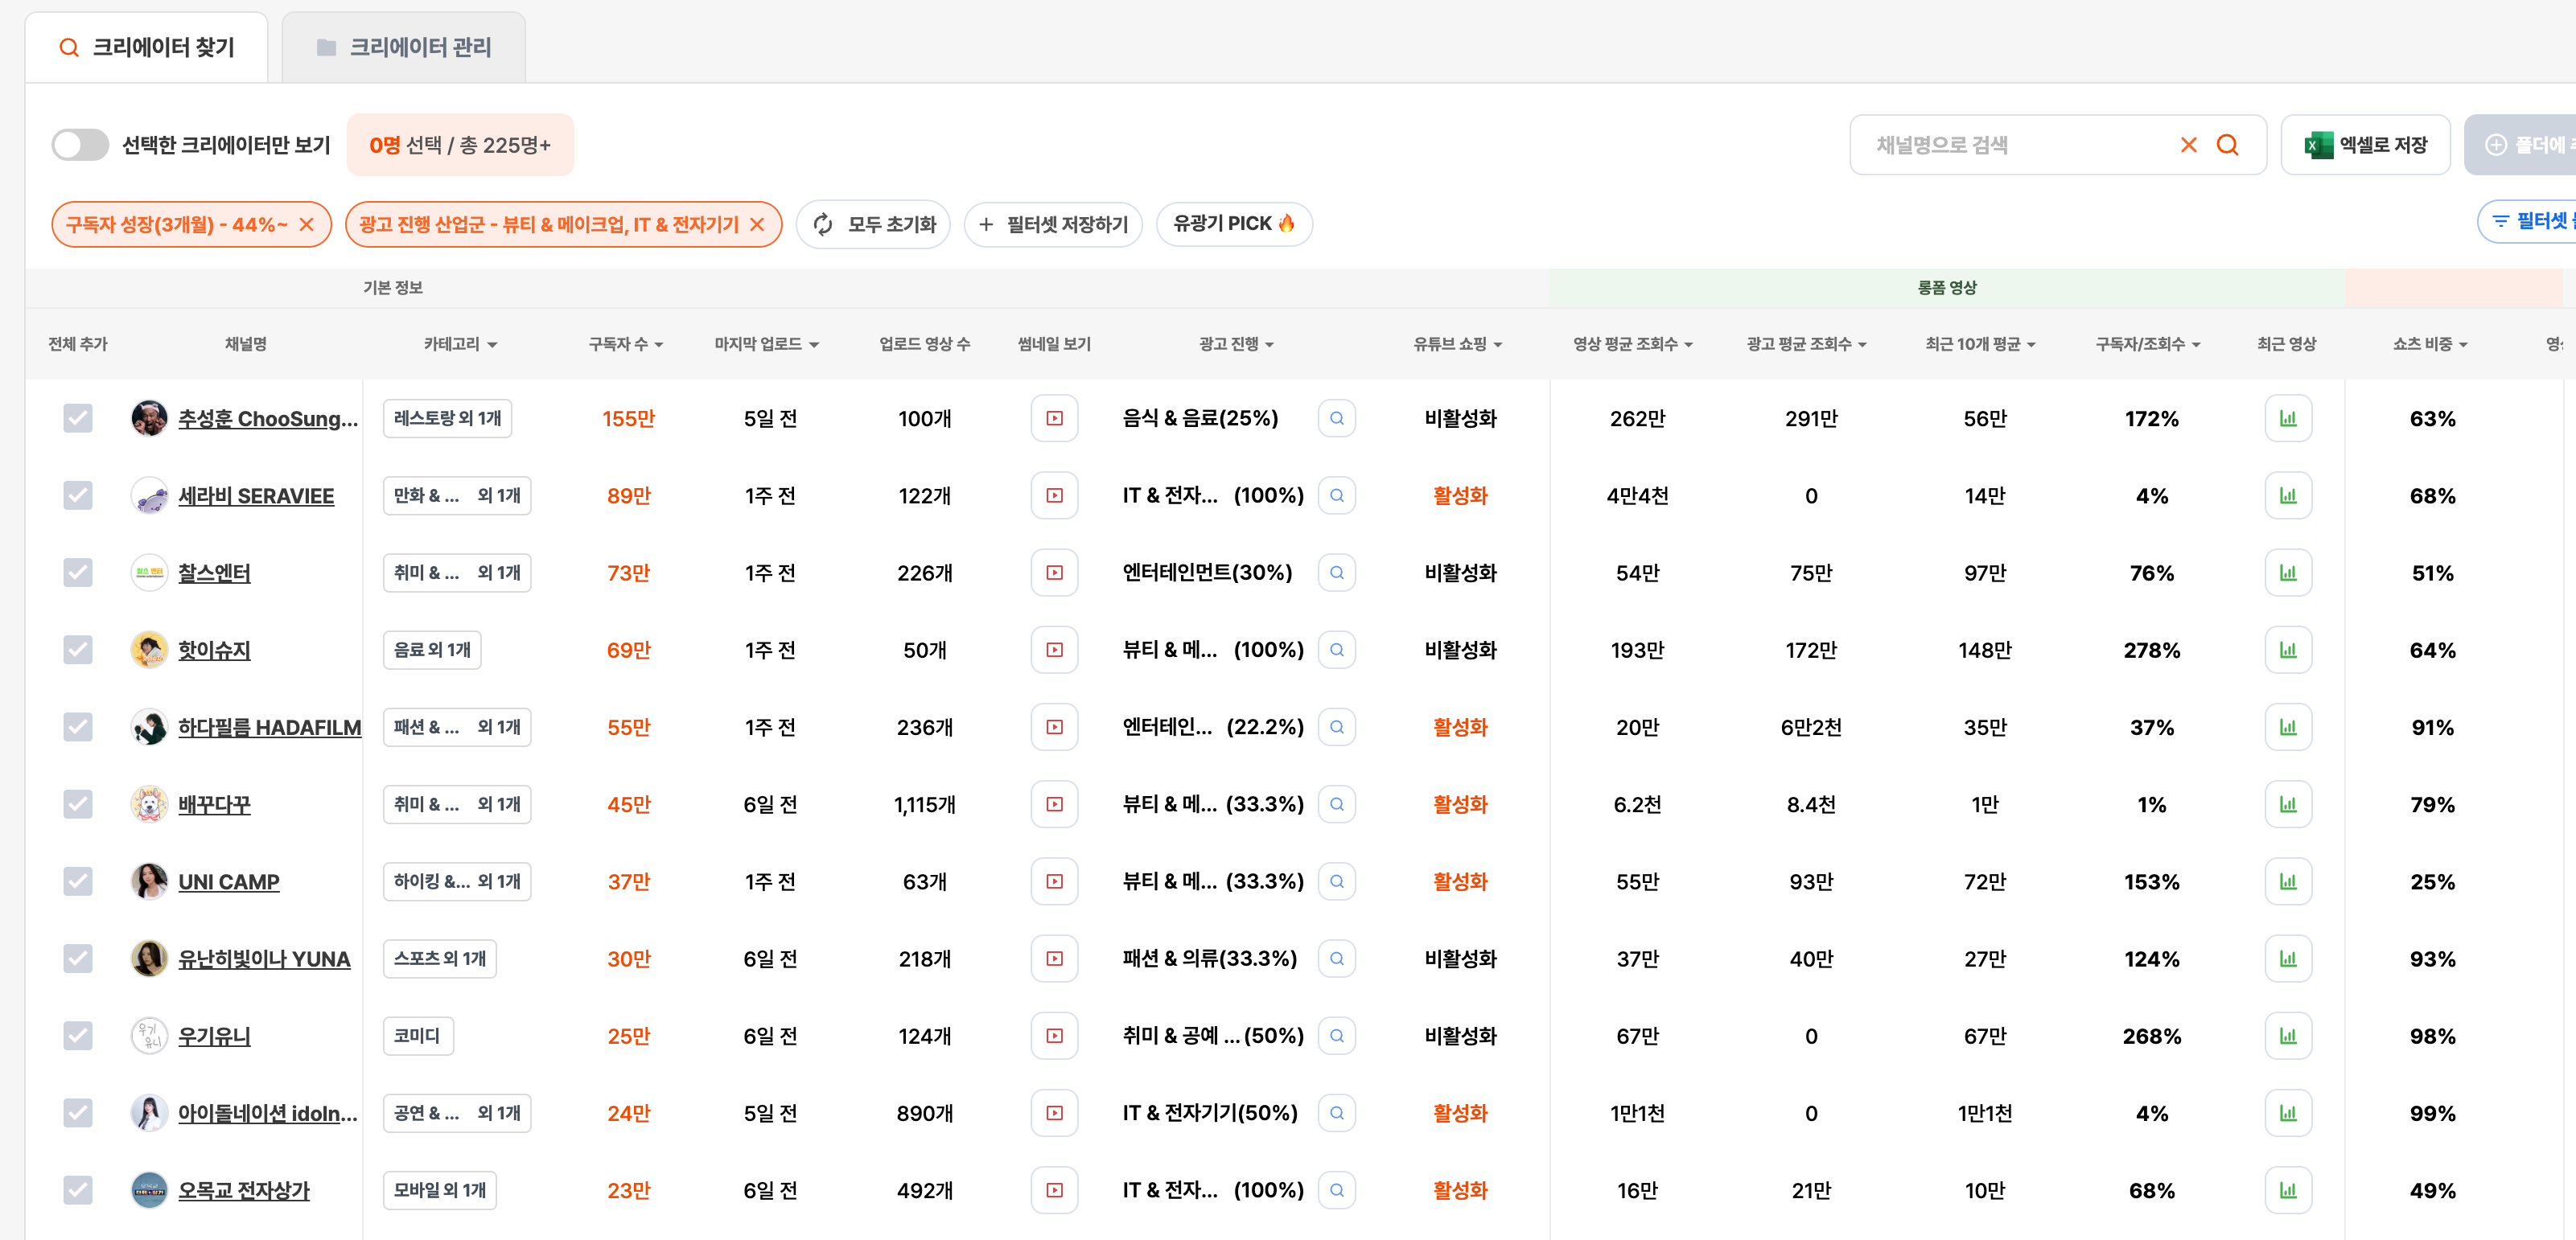
Task: Open thumbnail preview for UNI CAMP row
Action: 1054,881
